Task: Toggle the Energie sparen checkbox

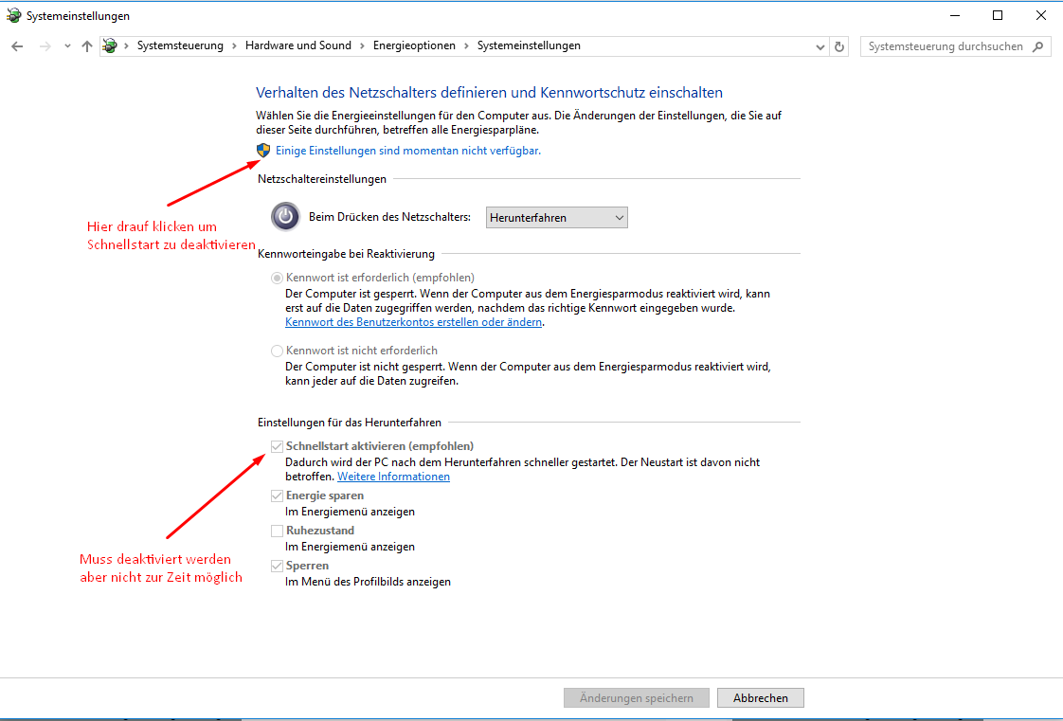Action: point(277,496)
